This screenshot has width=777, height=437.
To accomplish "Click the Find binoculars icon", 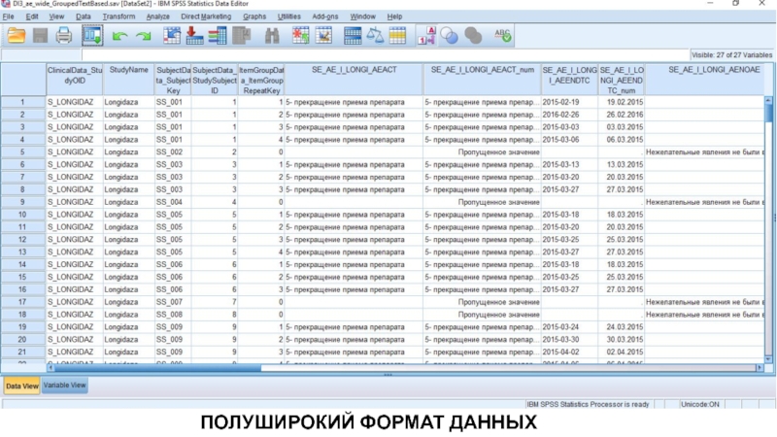I will pyautogui.click(x=272, y=36).
